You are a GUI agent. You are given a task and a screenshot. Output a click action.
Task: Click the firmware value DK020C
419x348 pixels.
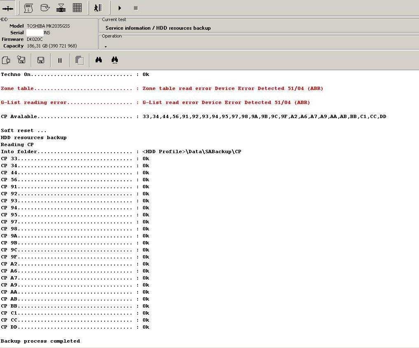pyautogui.click(x=35, y=39)
